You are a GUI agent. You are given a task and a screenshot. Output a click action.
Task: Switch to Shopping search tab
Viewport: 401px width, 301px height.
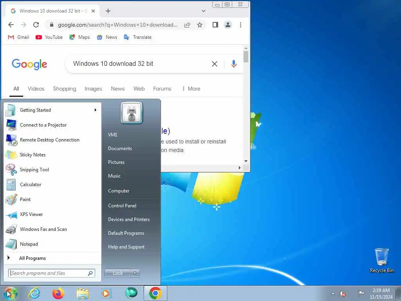(65, 89)
